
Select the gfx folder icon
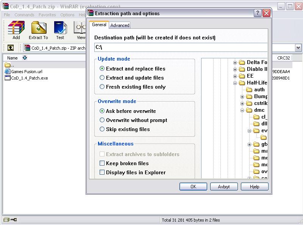(256, 144)
